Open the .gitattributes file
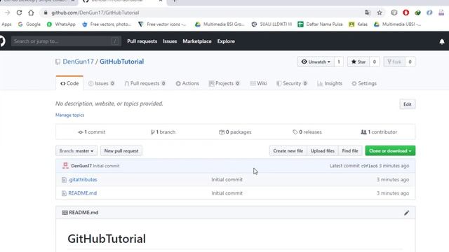This screenshot has width=449, height=252. click(83, 180)
